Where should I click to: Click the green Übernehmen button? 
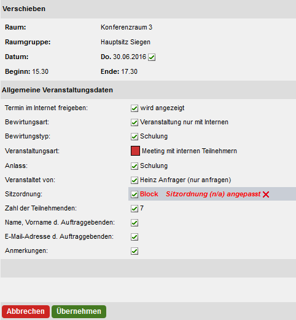tap(79, 311)
